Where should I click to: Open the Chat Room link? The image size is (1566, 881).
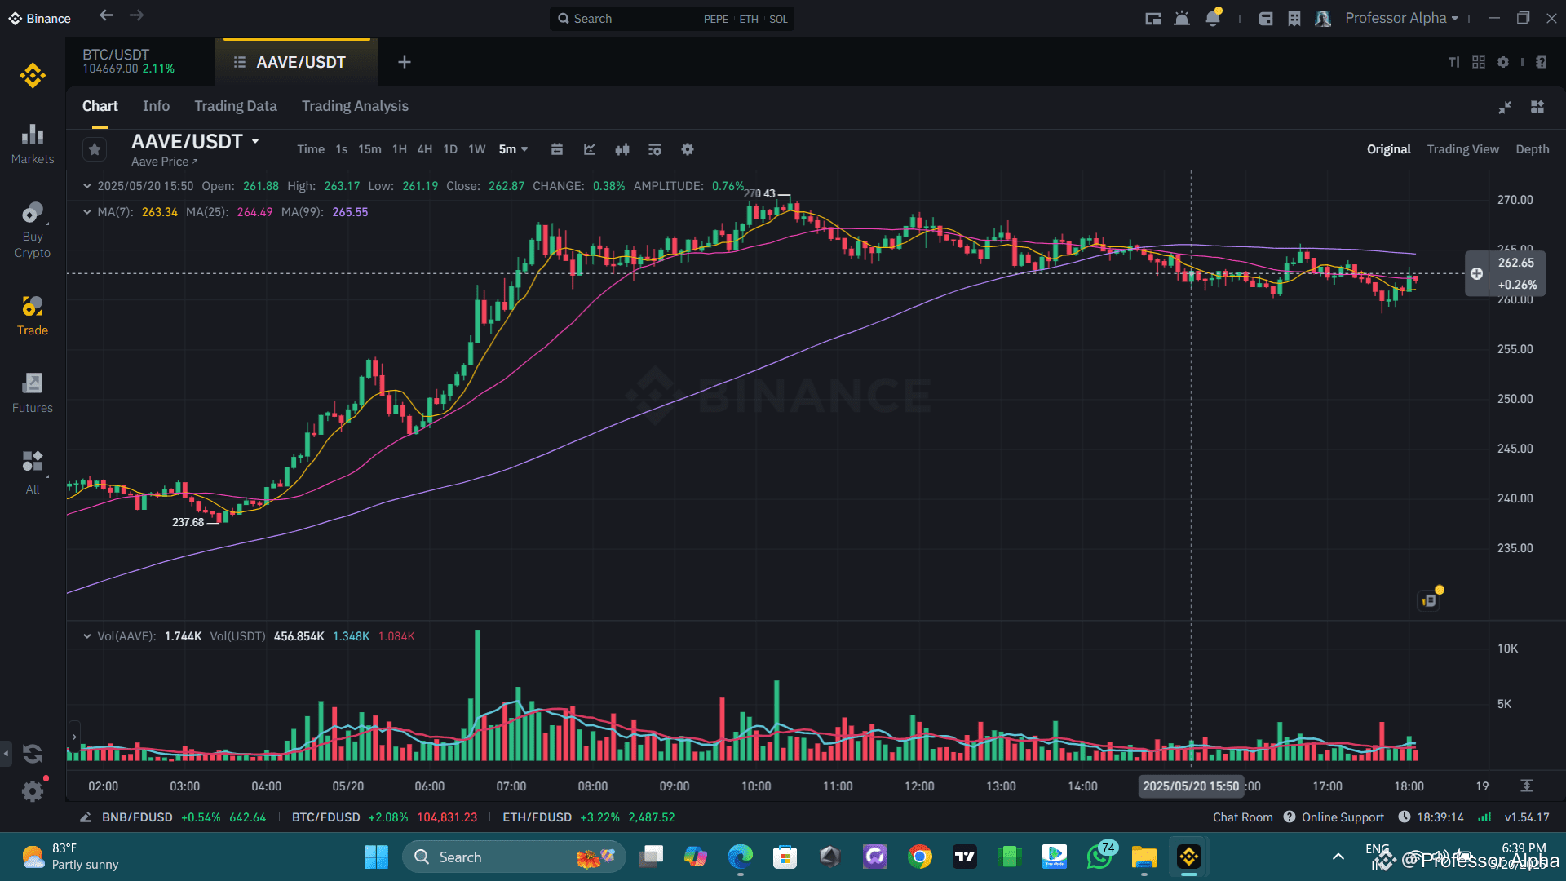click(1242, 817)
